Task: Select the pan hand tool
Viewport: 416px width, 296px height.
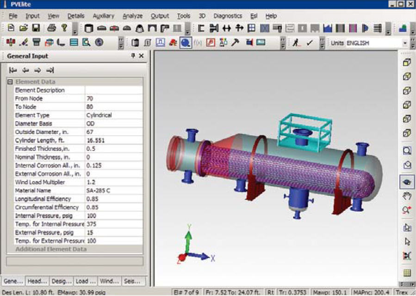Action: pos(407,196)
